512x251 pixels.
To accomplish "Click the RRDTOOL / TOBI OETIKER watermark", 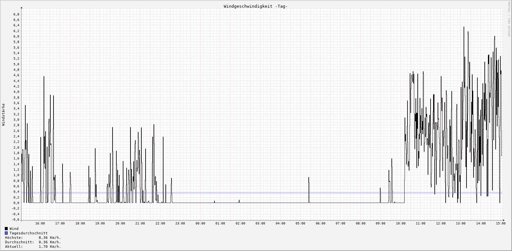I will tap(508, 19).
